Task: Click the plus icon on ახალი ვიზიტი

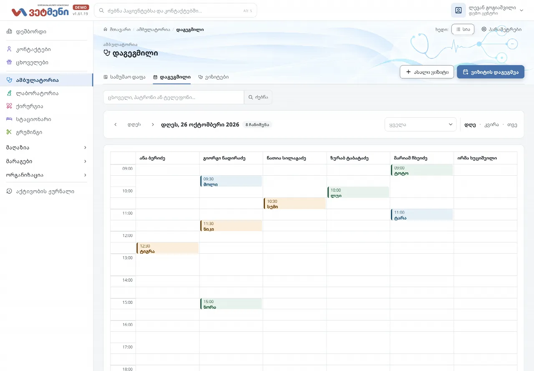Action: point(408,72)
